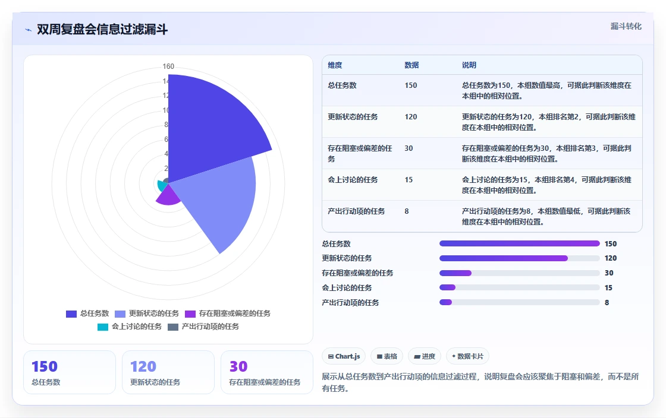Click the 说明 column header
666x418 pixels.
pyautogui.click(x=469, y=65)
